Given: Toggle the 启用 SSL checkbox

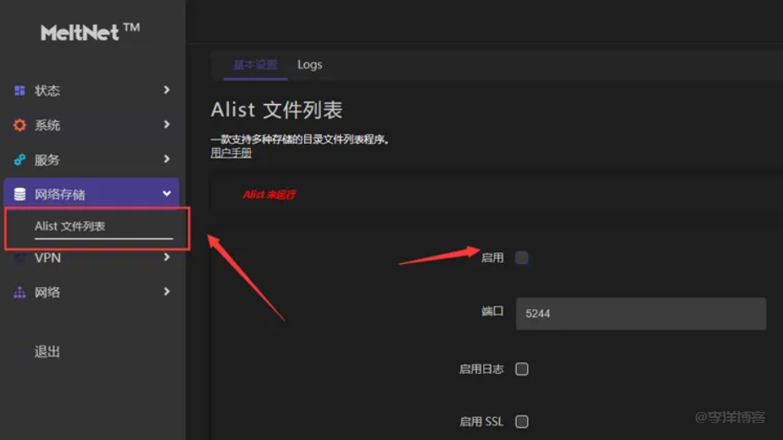Looking at the screenshot, I should point(522,421).
